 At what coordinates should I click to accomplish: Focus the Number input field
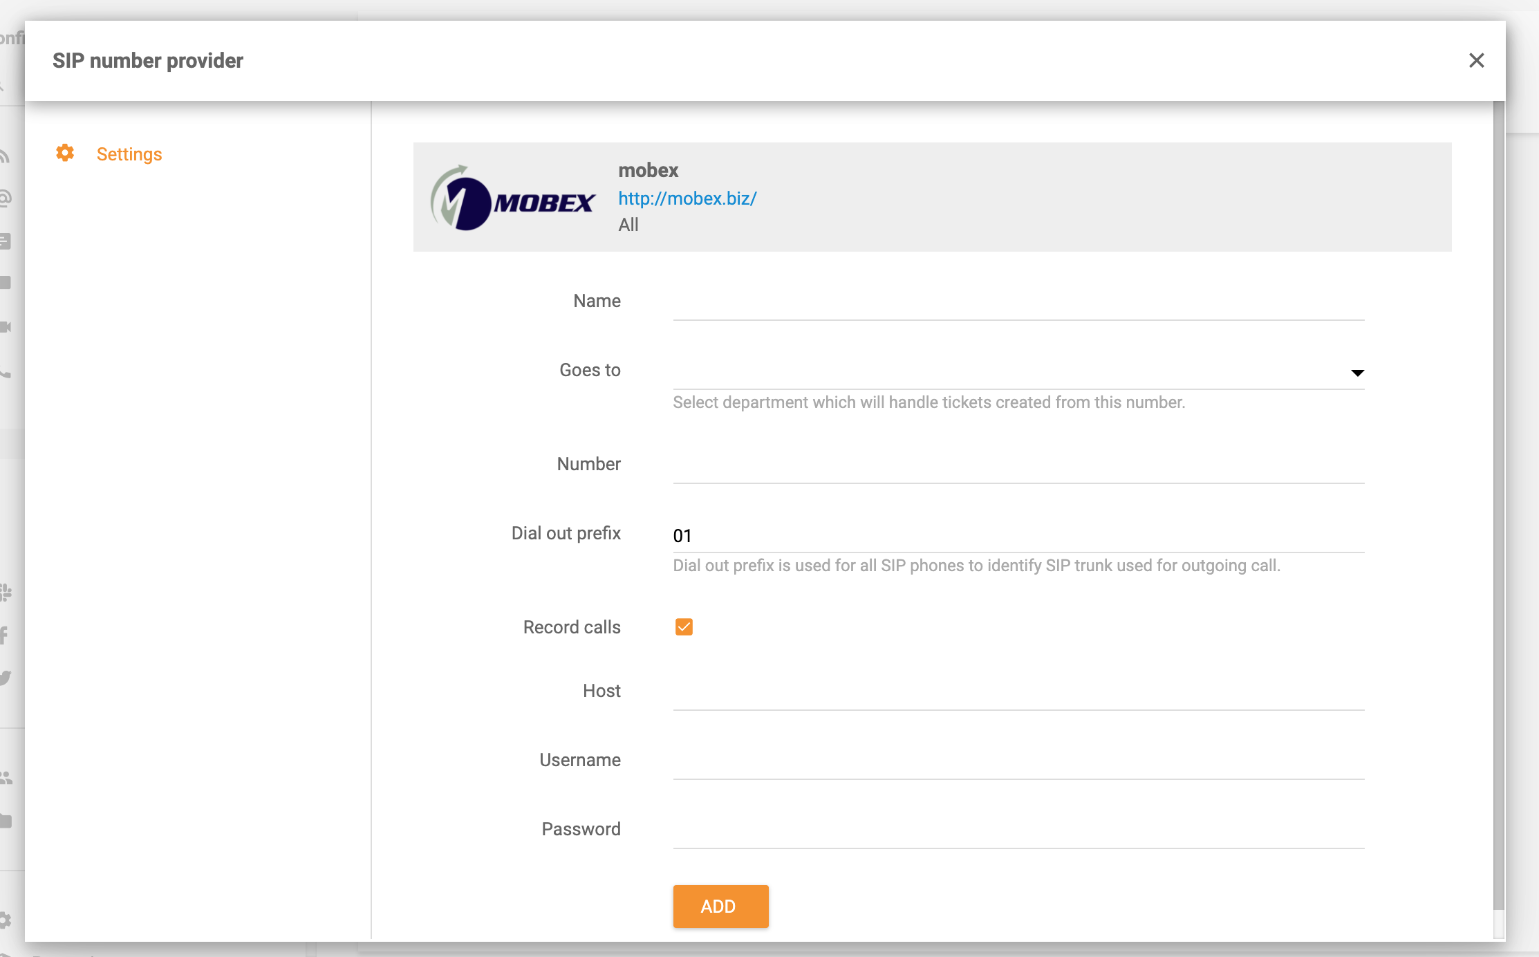[x=1016, y=465]
